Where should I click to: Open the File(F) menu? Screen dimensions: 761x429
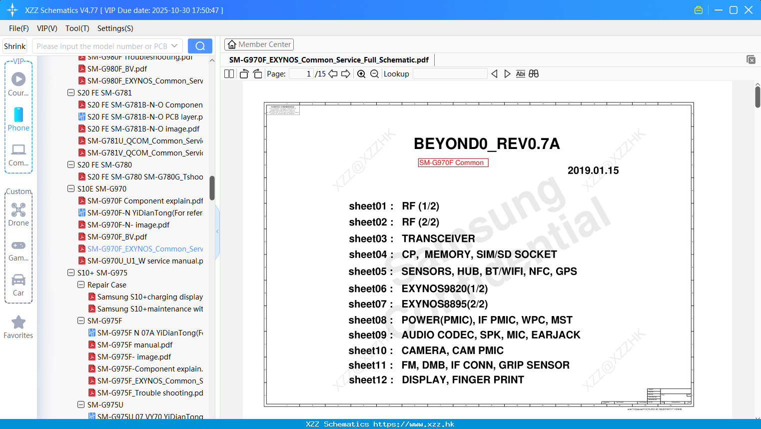(x=19, y=28)
